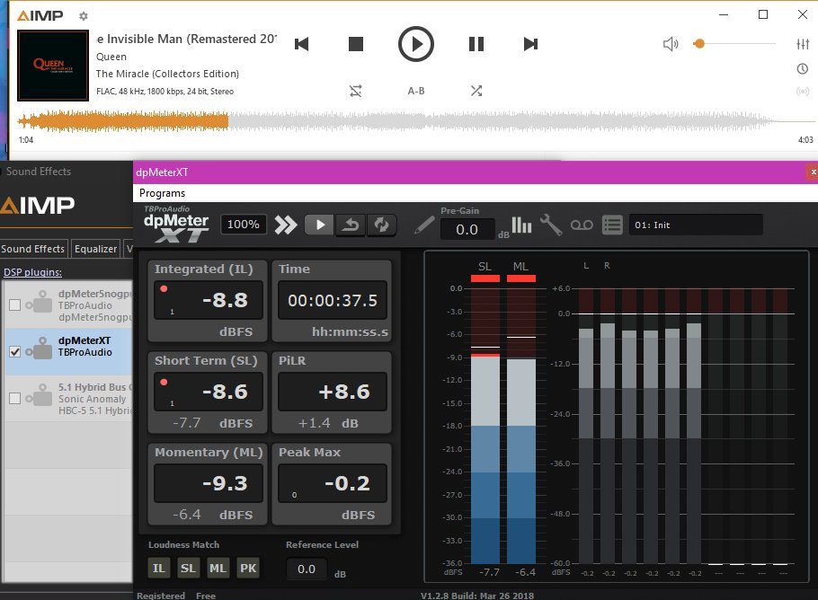Switch to the Equalizer tab
Screen dimensions: 818x600
pyautogui.click(x=95, y=249)
